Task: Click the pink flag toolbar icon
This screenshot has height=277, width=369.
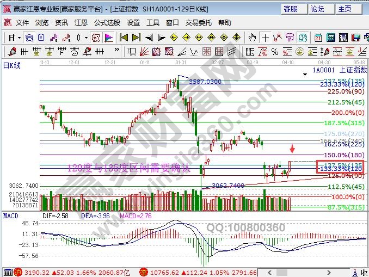Action: click(x=108, y=38)
